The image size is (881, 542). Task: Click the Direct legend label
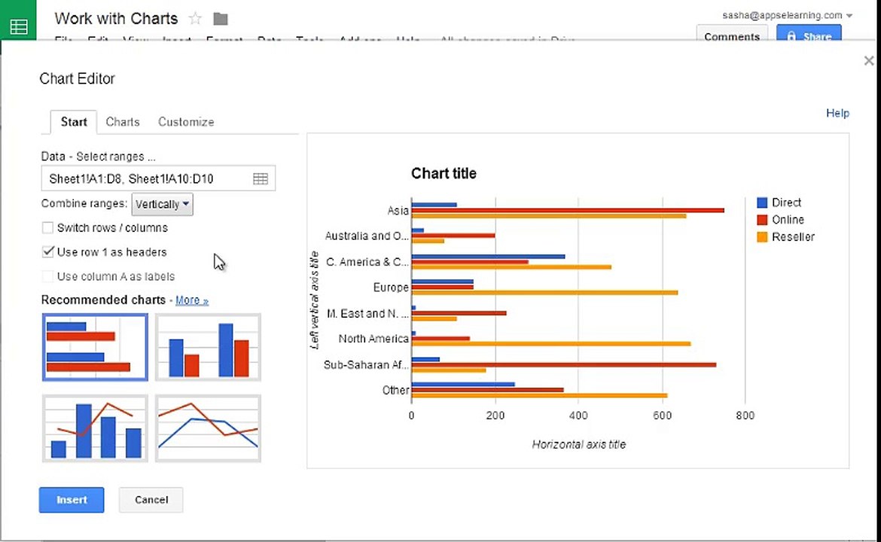click(786, 202)
